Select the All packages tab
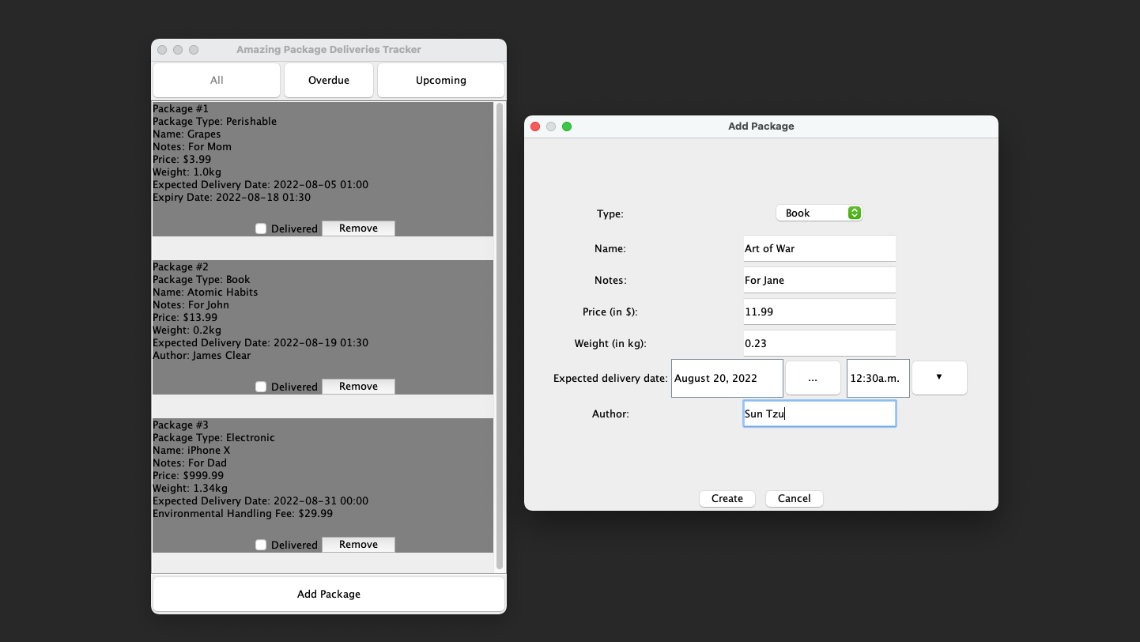 [x=217, y=80]
